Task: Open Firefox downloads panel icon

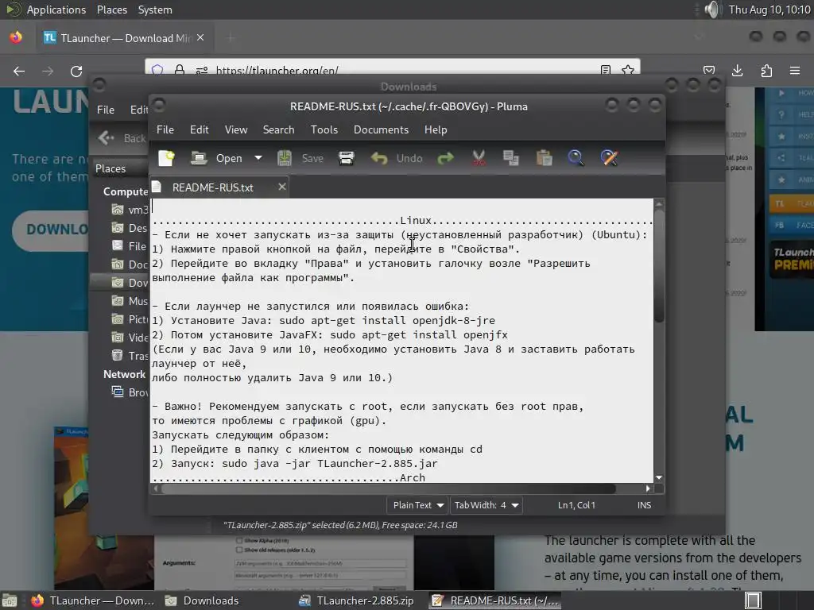Action: 737,71
